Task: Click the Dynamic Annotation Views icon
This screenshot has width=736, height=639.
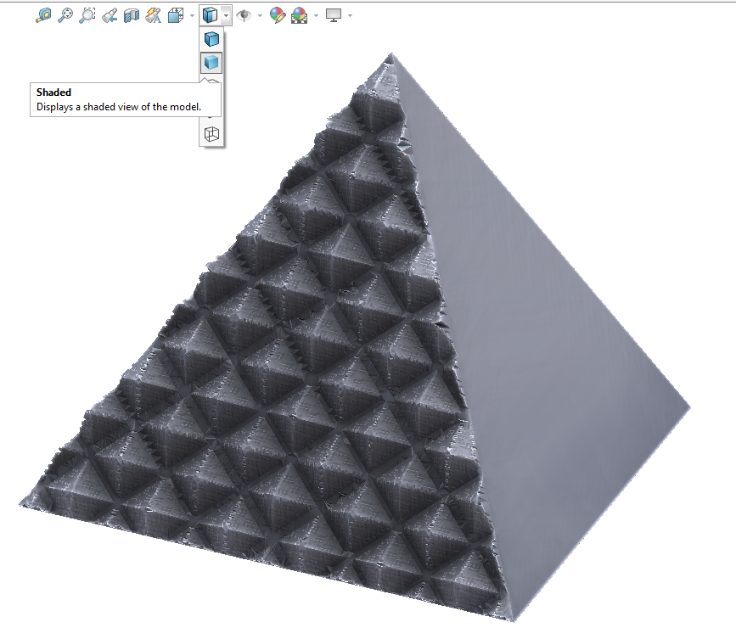Action: 154,14
